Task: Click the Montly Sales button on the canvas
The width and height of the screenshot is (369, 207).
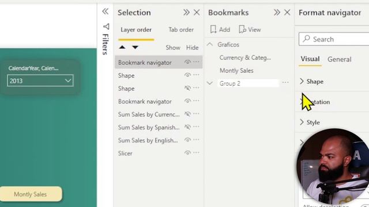Action: [31, 194]
